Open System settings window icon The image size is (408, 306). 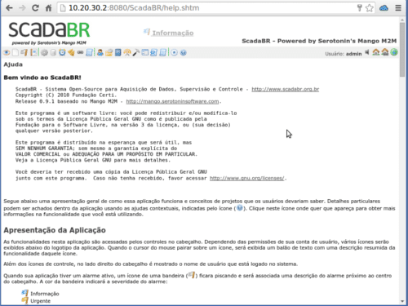click(145, 52)
